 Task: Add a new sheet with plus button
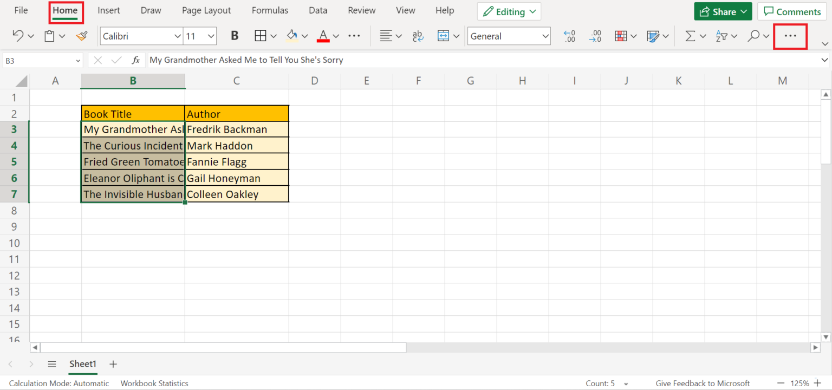tap(113, 364)
